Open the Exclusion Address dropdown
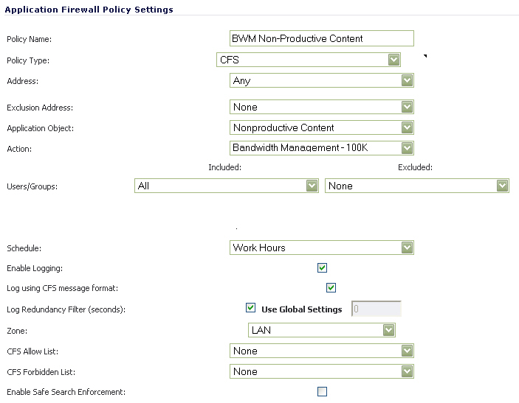This screenshot has height=403, width=519. [x=322, y=107]
